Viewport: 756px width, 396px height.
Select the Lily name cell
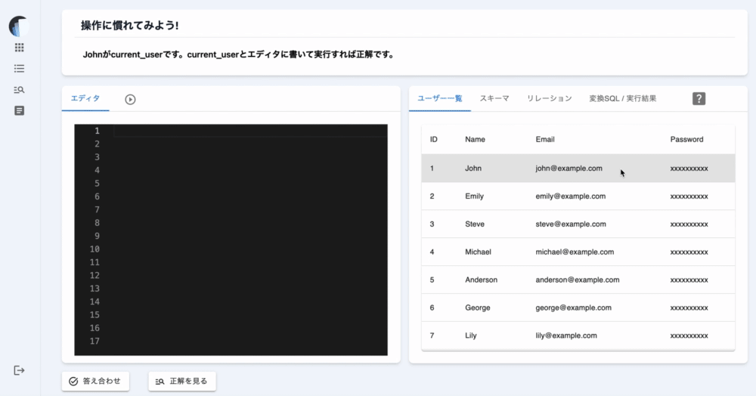click(470, 336)
